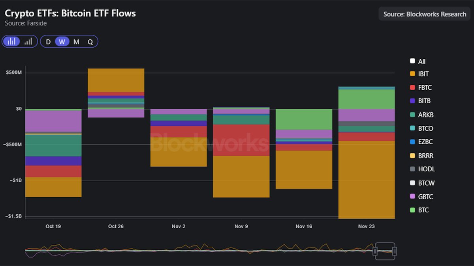
Task: Click the Source: Blockworks Research badge
Action: coord(424,14)
